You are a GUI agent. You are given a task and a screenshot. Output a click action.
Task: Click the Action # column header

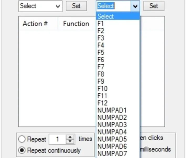35,24
